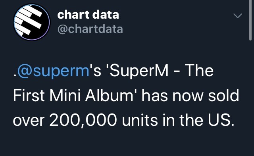254x156 pixels.
Task: Expand the tweet options chevron
Action: click(238, 16)
